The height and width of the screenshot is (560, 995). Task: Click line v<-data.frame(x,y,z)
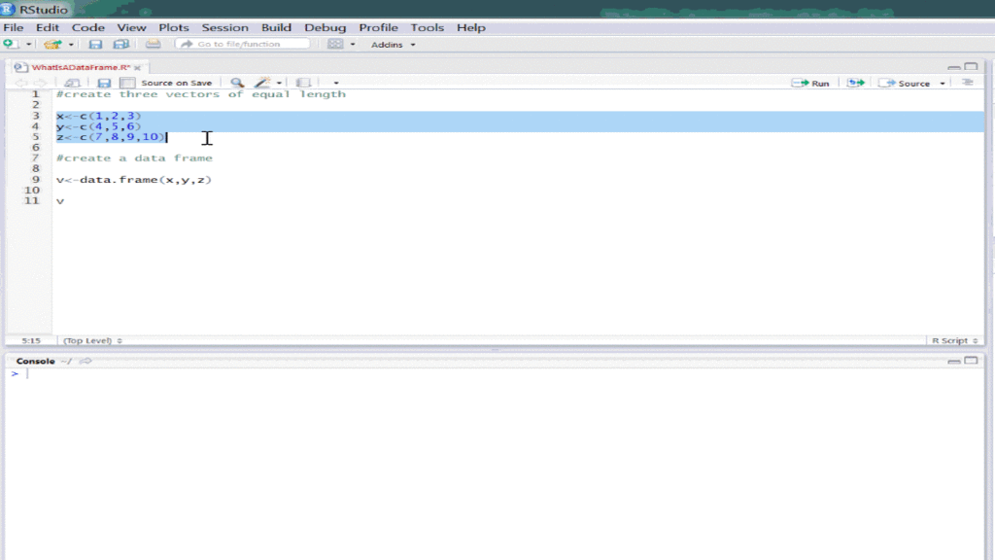tap(134, 180)
